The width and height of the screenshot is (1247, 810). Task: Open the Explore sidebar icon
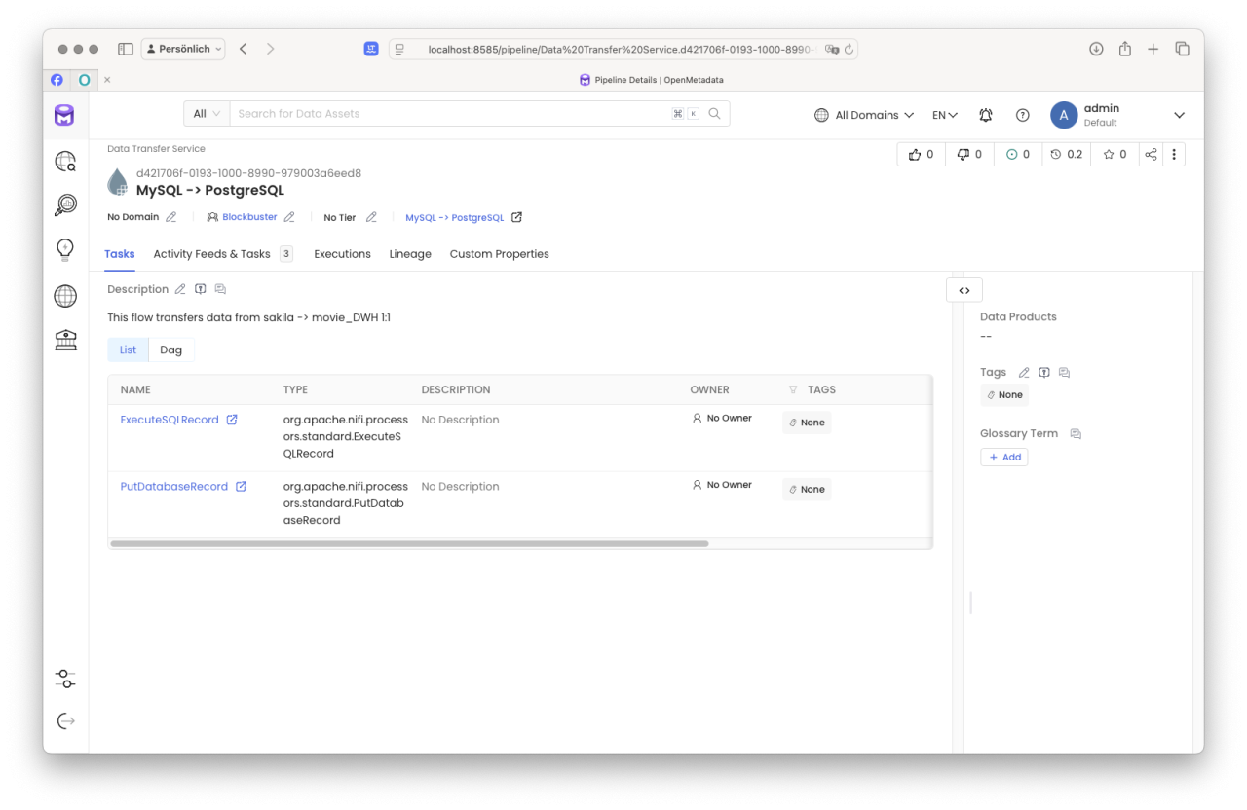click(65, 162)
